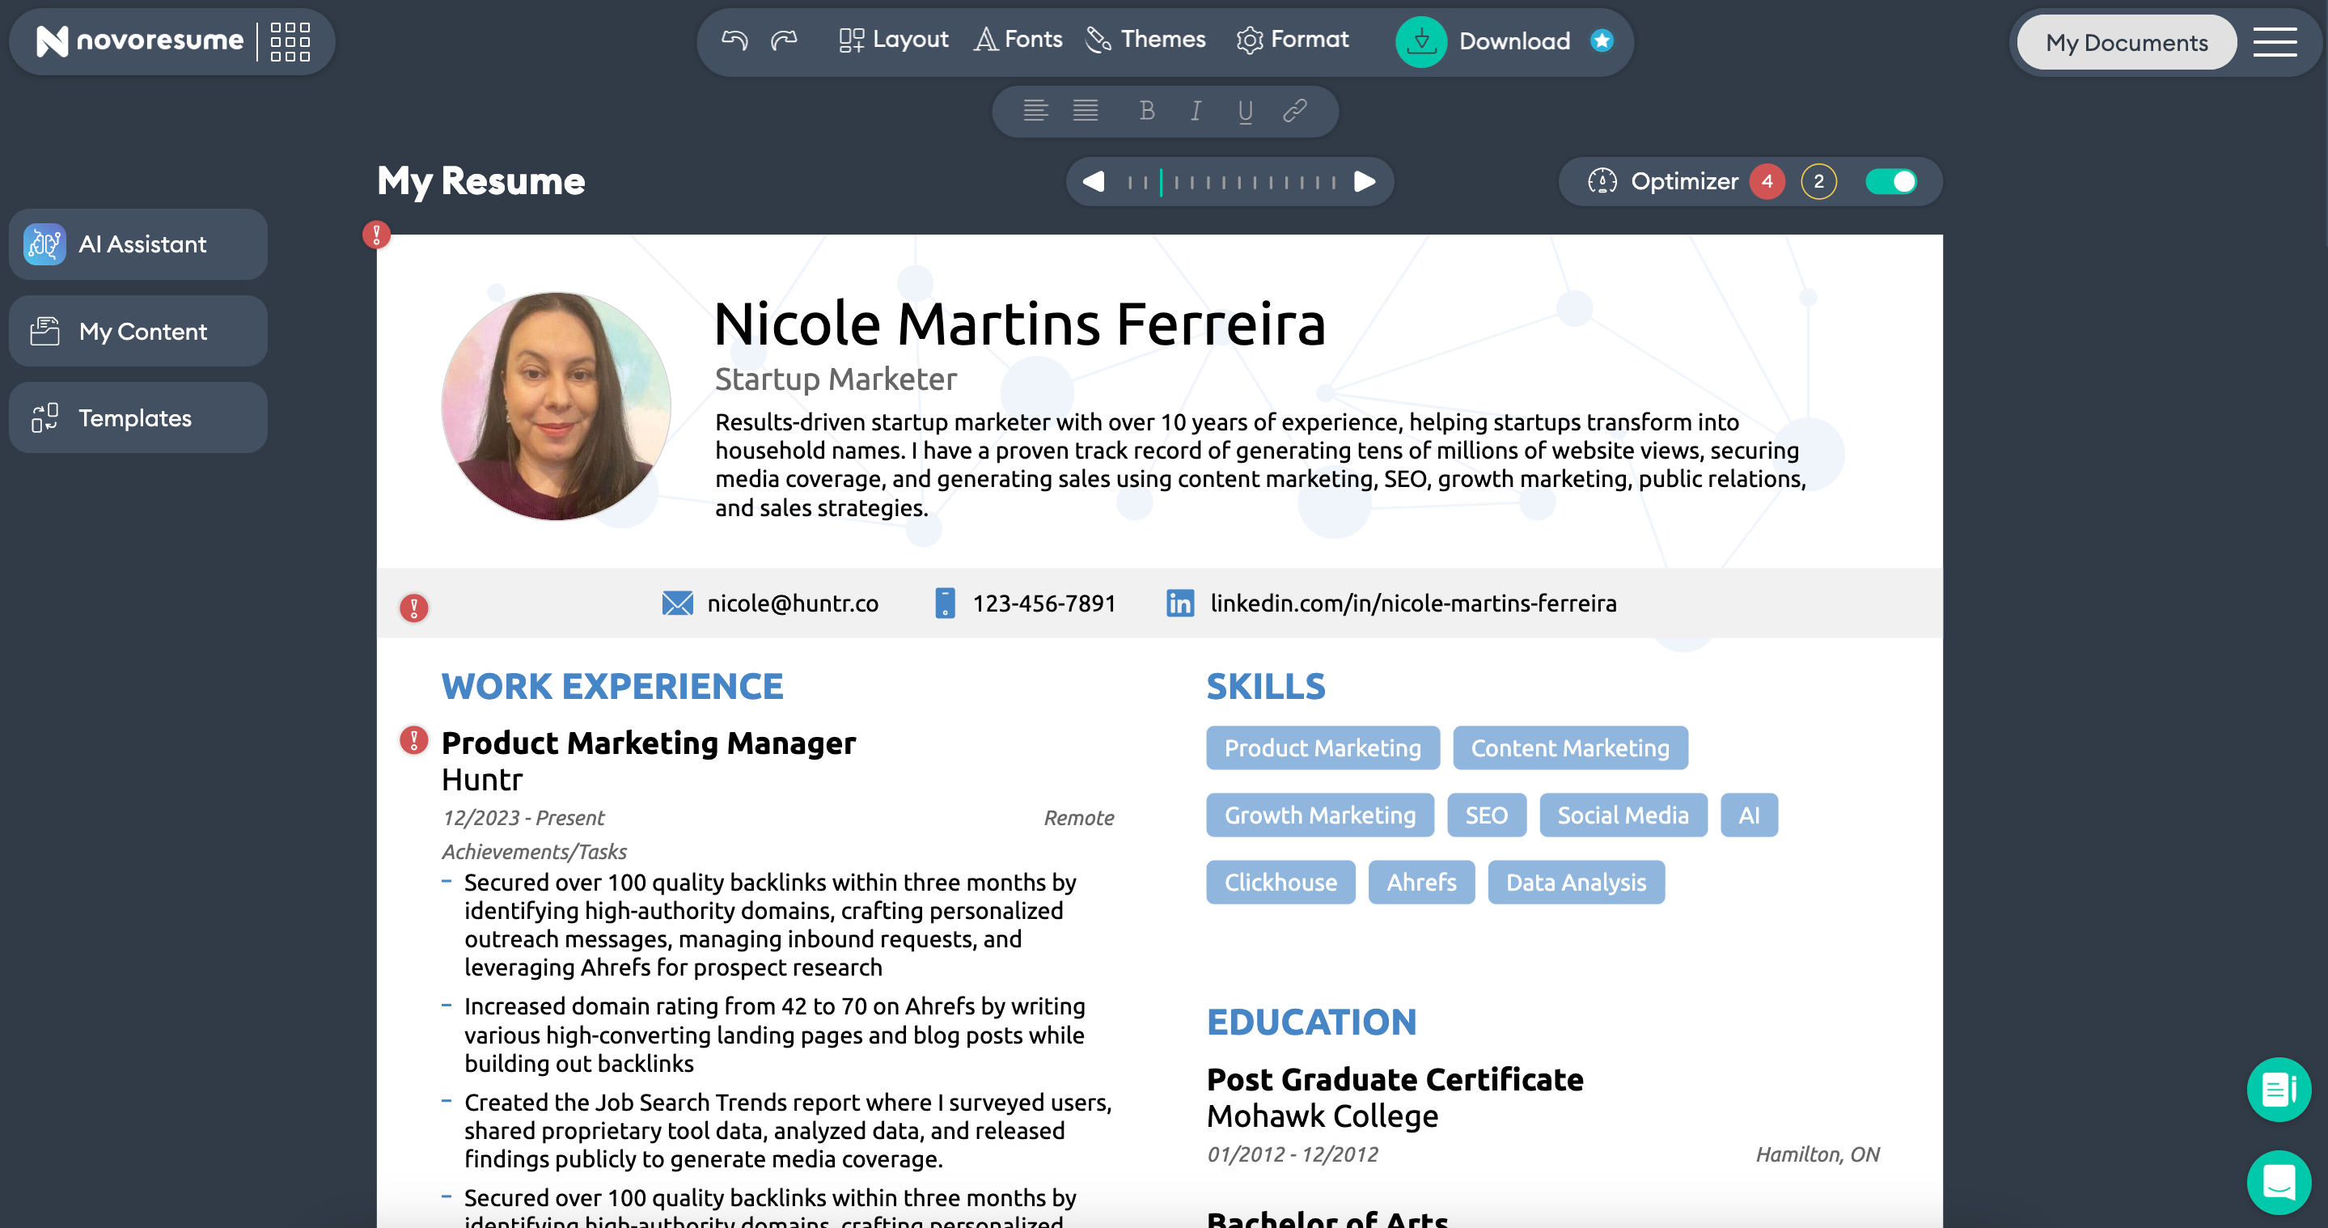Open the hamburger menu

click(x=2275, y=41)
